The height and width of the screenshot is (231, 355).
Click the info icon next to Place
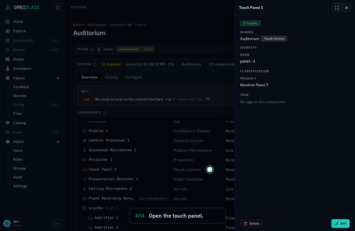pos(92,49)
